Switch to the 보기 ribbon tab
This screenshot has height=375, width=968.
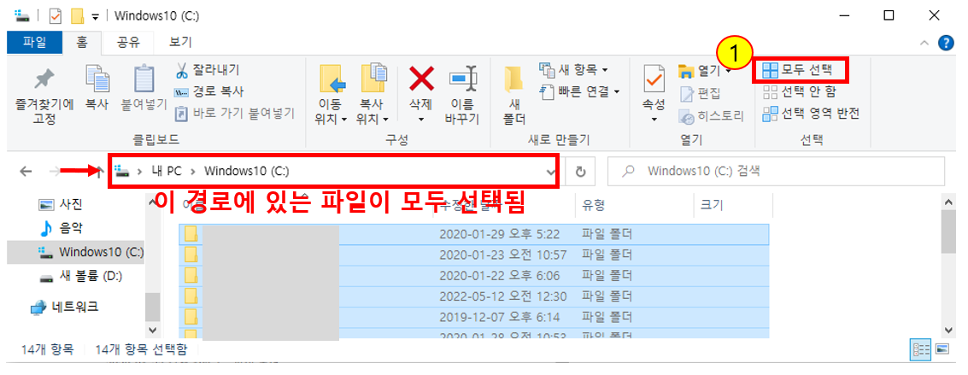pyautogui.click(x=180, y=42)
